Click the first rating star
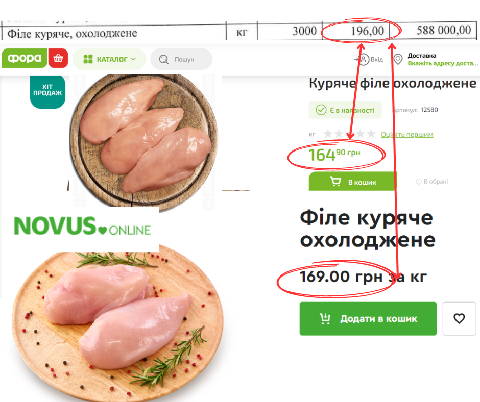 [x=328, y=134]
